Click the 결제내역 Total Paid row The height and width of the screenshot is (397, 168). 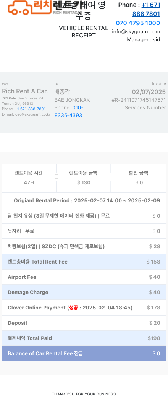(x=84, y=338)
